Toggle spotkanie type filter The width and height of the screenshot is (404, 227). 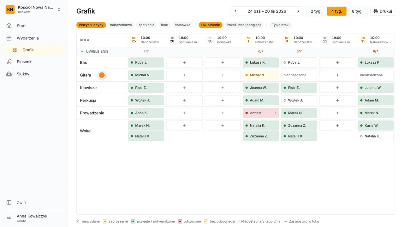(x=146, y=25)
